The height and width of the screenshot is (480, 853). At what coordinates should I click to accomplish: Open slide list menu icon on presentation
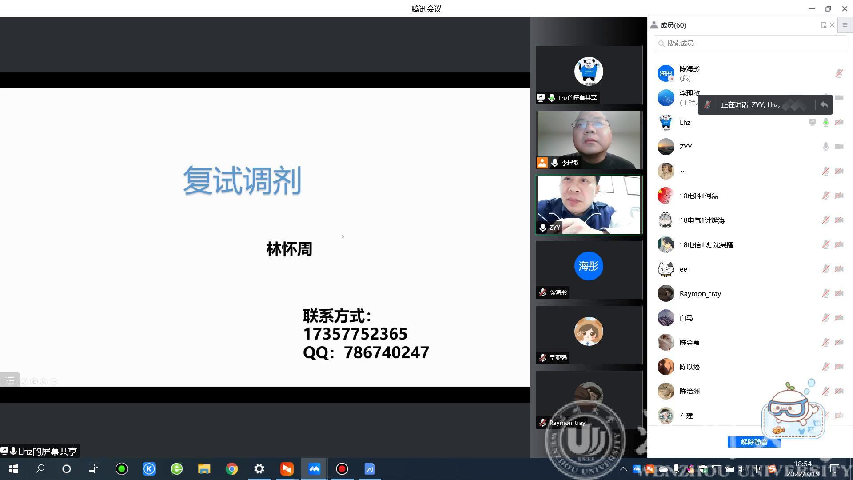[x=10, y=380]
